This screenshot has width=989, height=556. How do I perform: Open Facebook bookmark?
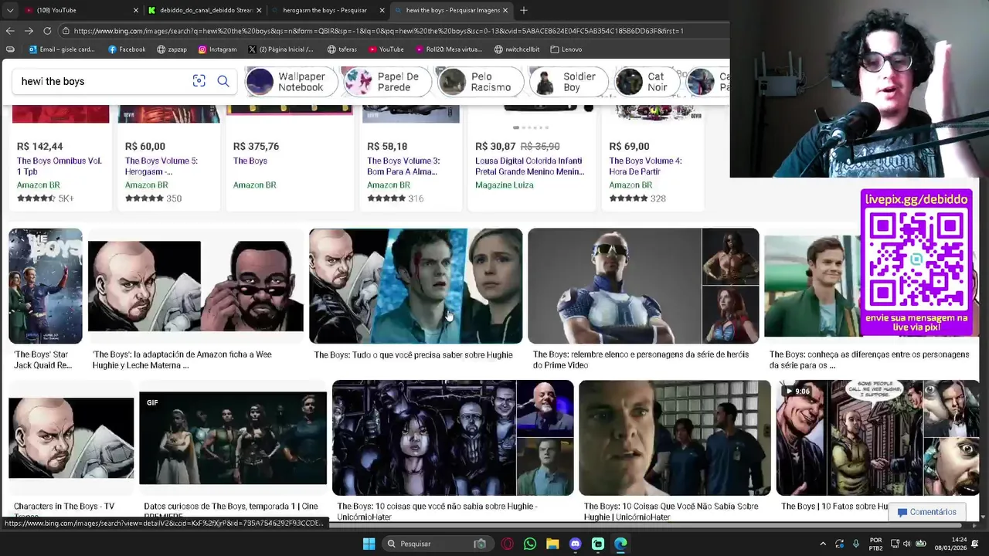(127, 49)
